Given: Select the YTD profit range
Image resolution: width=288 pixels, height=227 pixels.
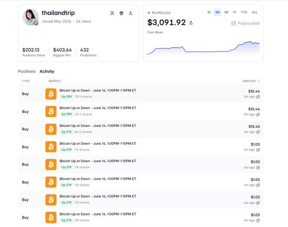Looking at the screenshot, I should [244, 12].
